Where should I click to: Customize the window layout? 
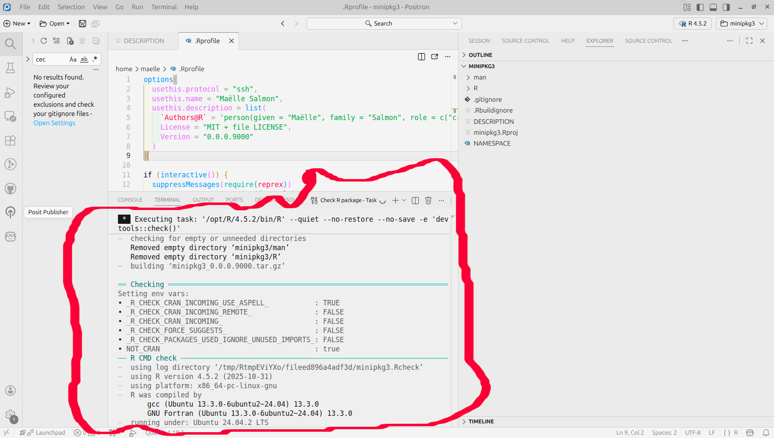tap(687, 7)
